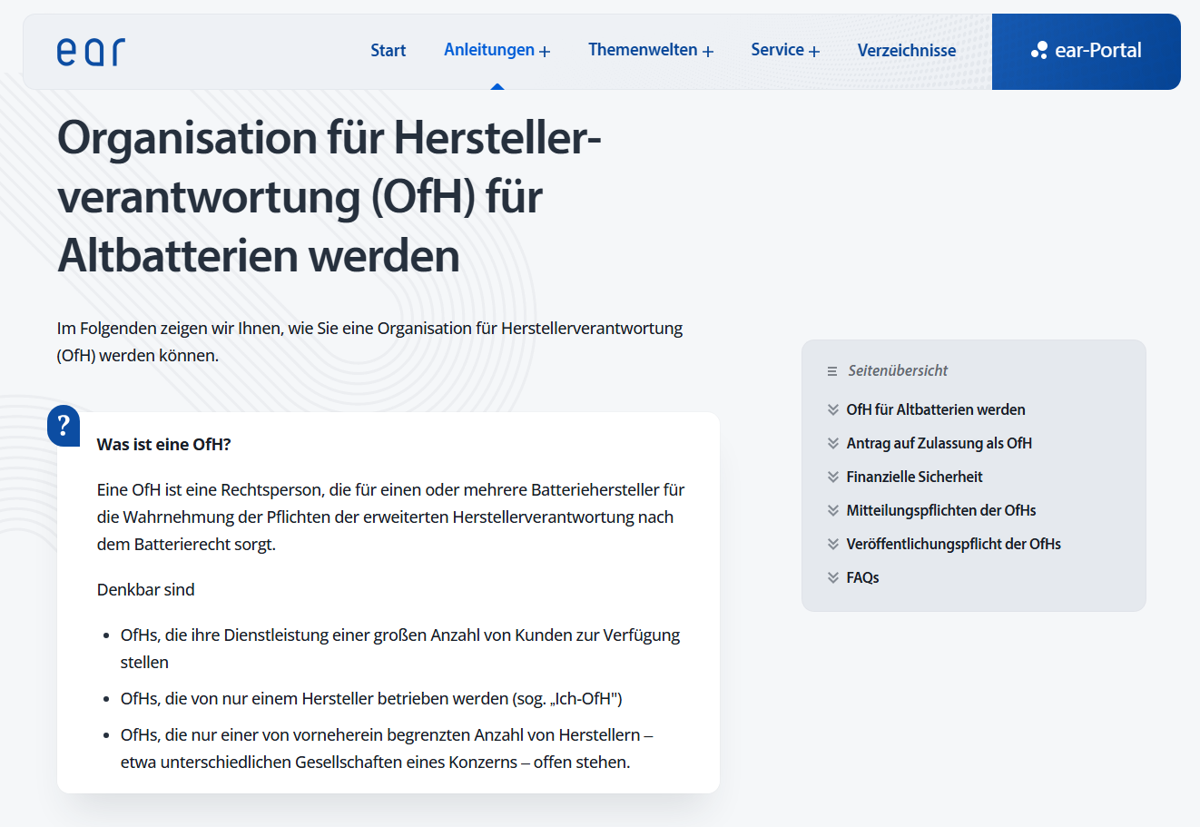Expand the Themenwelten menu plus sign
The image size is (1200, 827).
(708, 52)
